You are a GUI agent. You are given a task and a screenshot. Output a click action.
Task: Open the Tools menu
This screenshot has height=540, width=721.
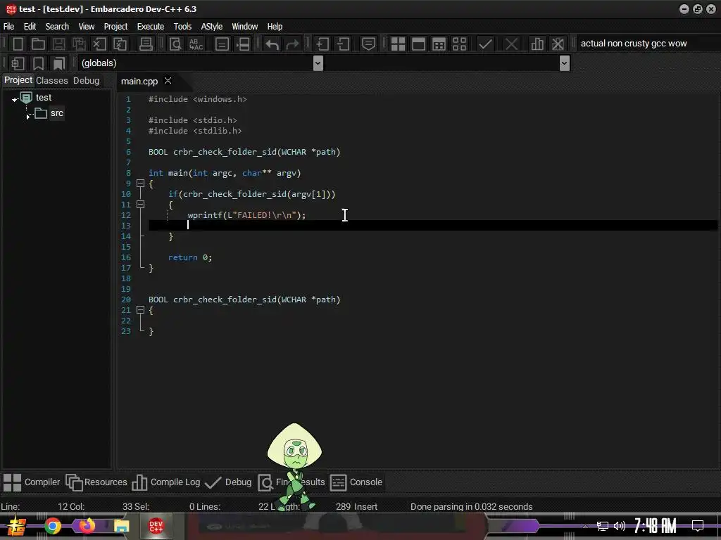pos(182,27)
